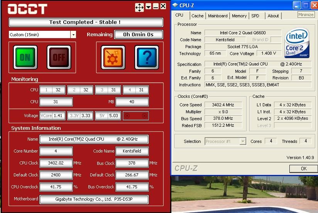
Task: Click the Default Clock value 2400
Action: point(56,175)
